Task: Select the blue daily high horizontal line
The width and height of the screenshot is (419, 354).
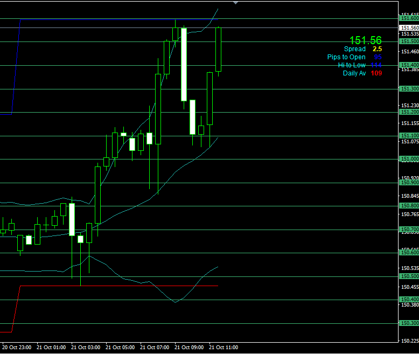Action: pyautogui.click(x=108, y=20)
